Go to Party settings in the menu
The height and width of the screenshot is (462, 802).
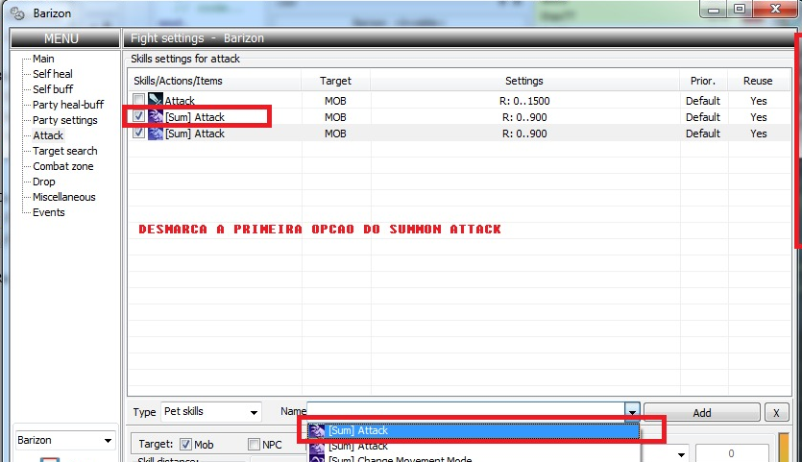pyautogui.click(x=64, y=120)
